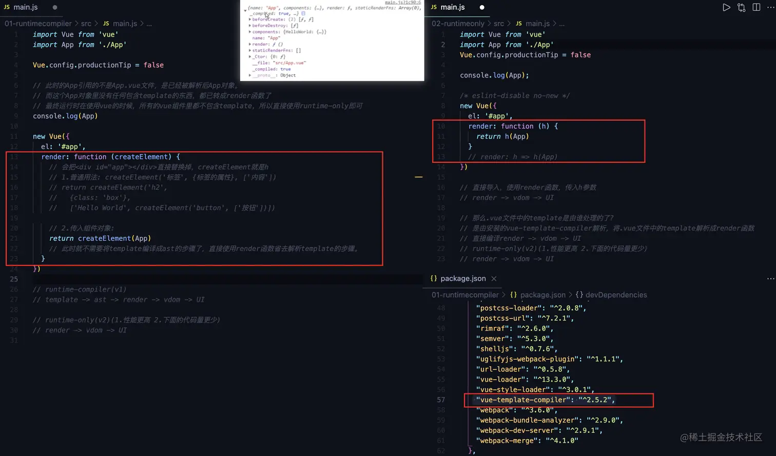Click braces icon on the package.json tab
Viewport: 776px width, 456px height.
(434, 278)
